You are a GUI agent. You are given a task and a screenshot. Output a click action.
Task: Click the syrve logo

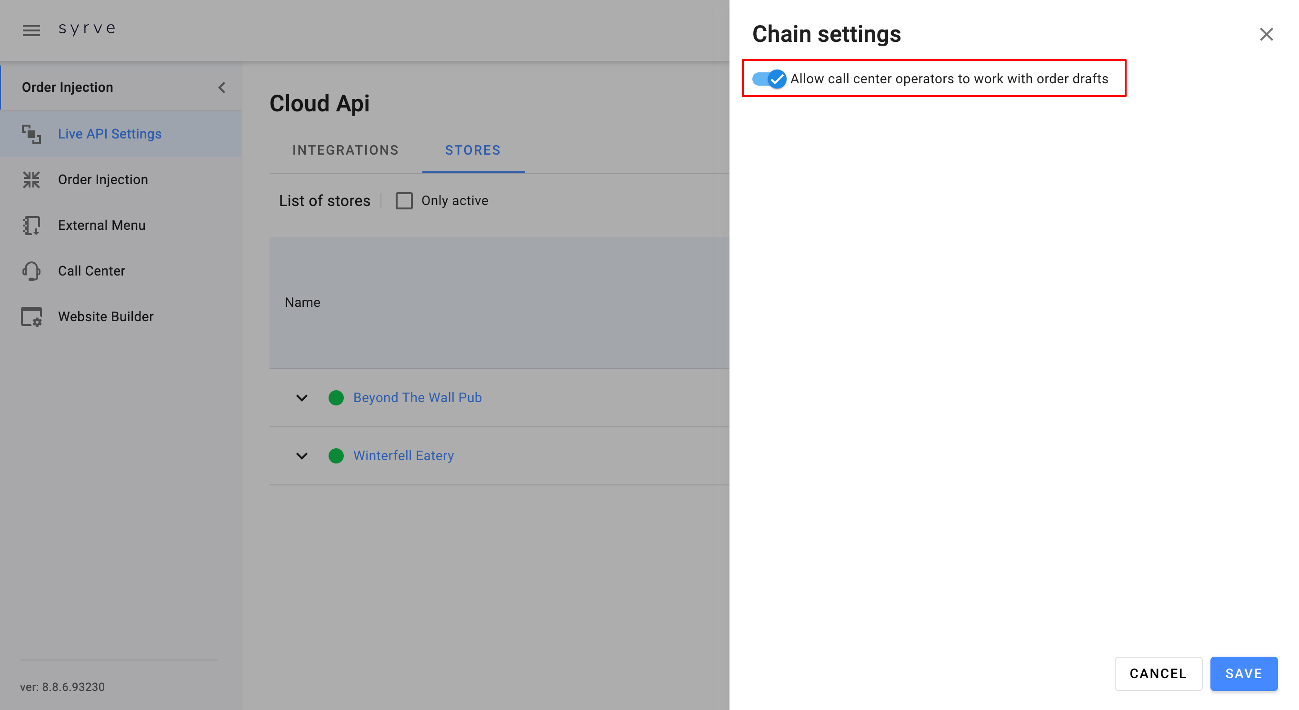click(x=87, y=29)
